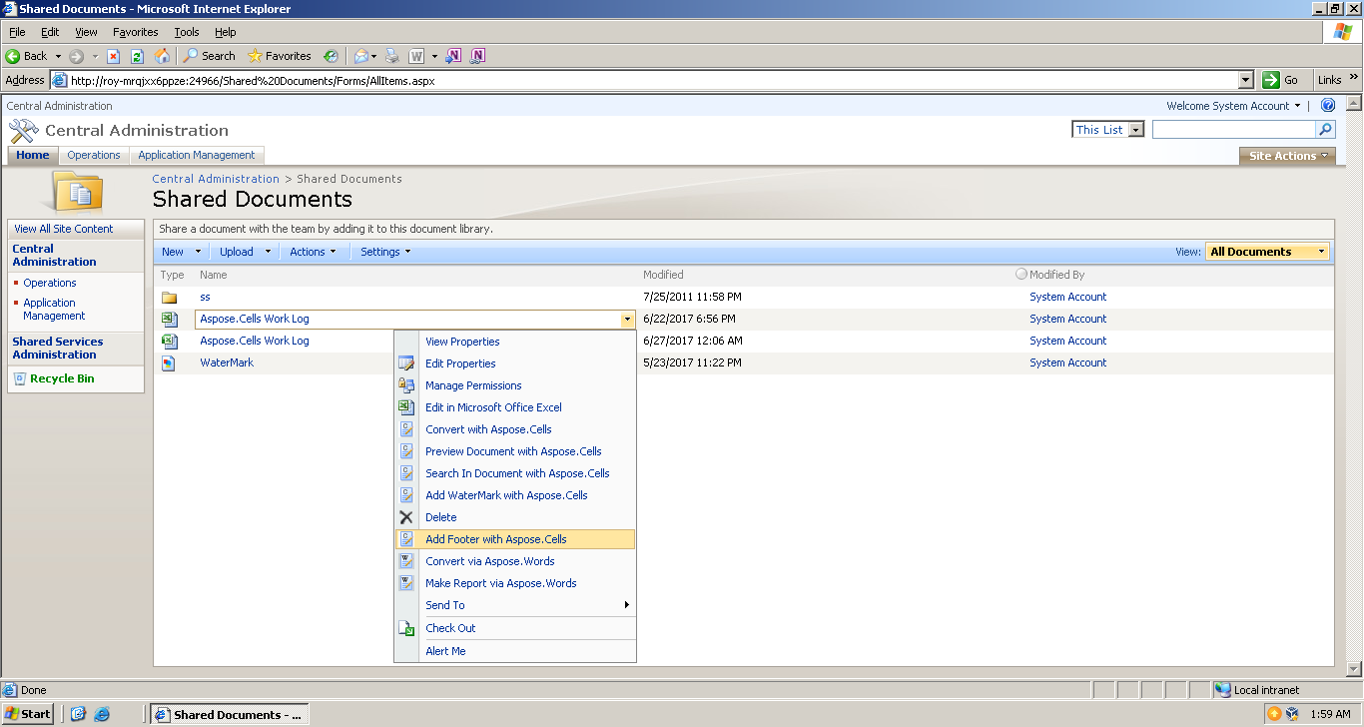Viewport: 1364px width, 727px height.
Task: Expand the Actions menu
Action: [x=313, y=252]
